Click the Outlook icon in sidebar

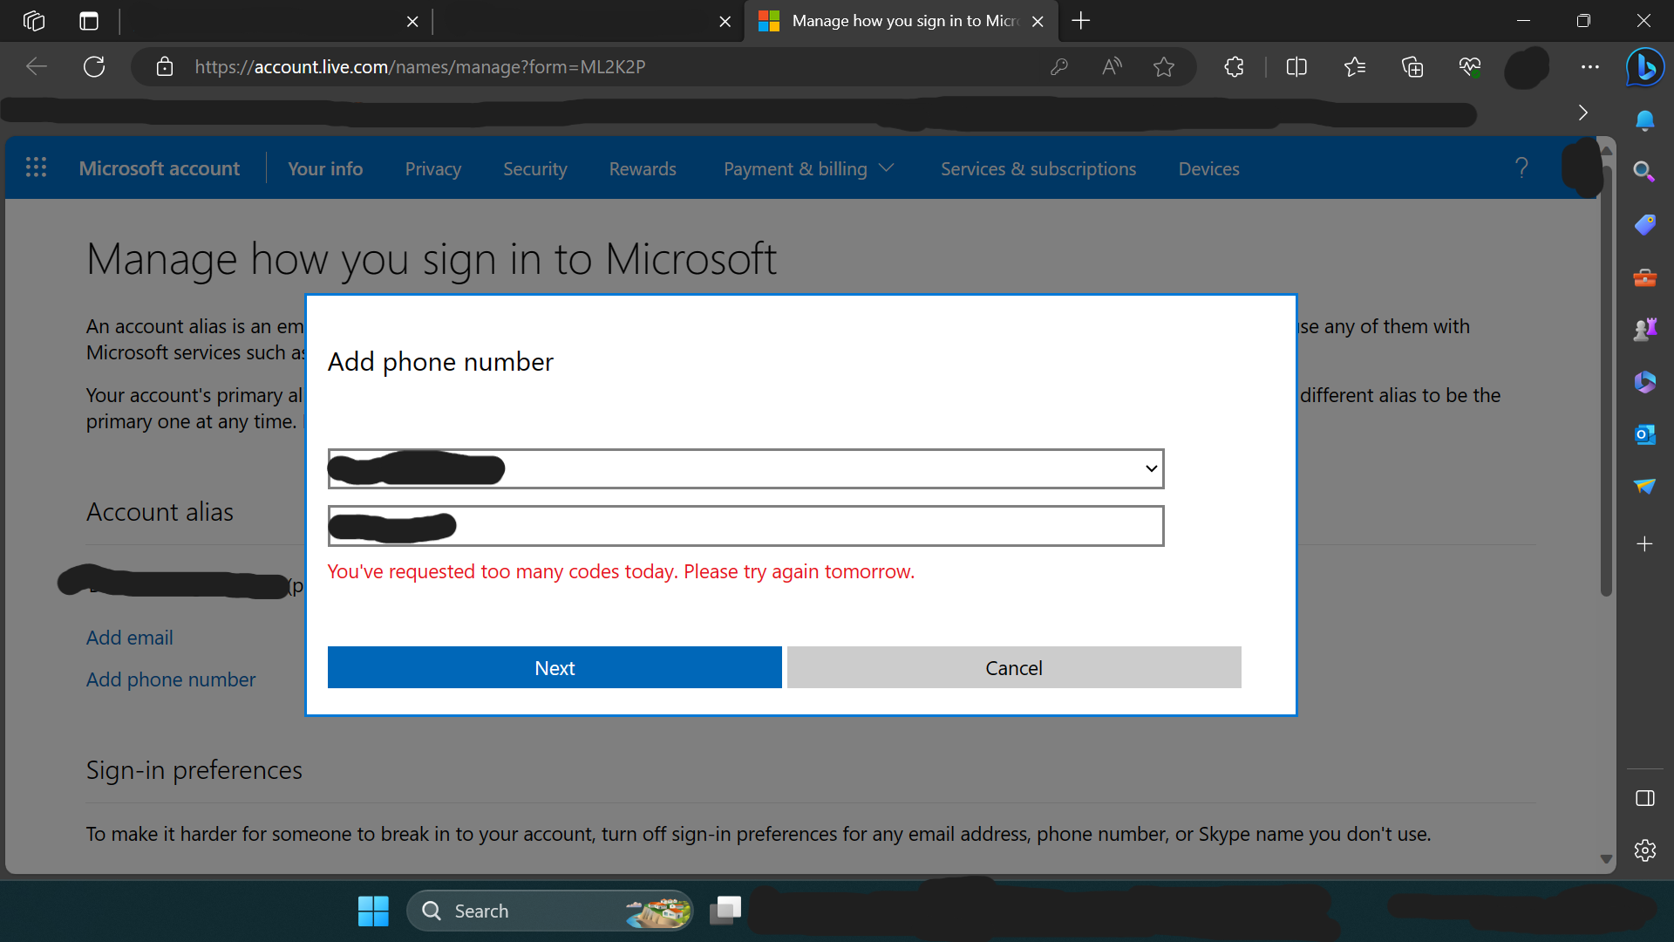coord(1646,436)
